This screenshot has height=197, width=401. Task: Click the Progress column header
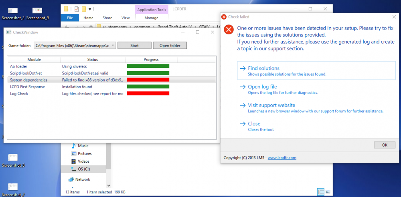click(x=151, y=60)
